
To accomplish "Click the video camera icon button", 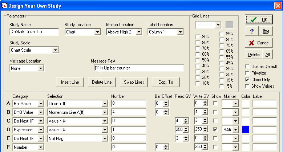I will click(266, 31).
